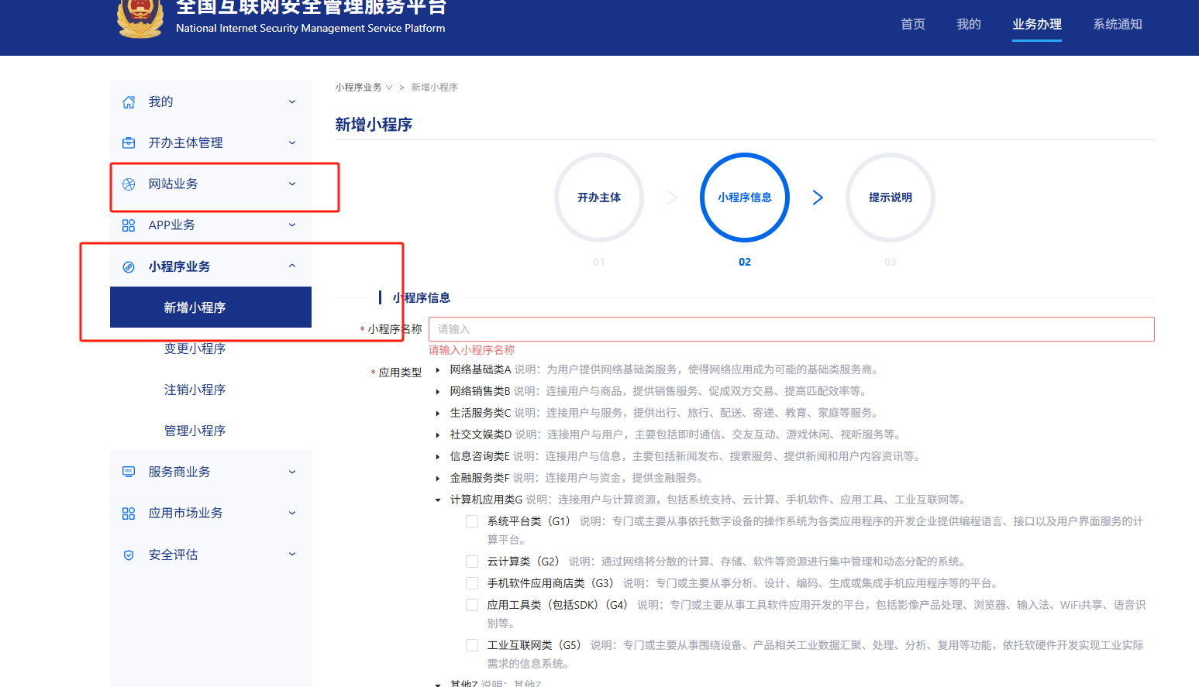Click 信息咨询类E category label
1199x687 pixels.
pyautogui.click(x=480, y=457)
